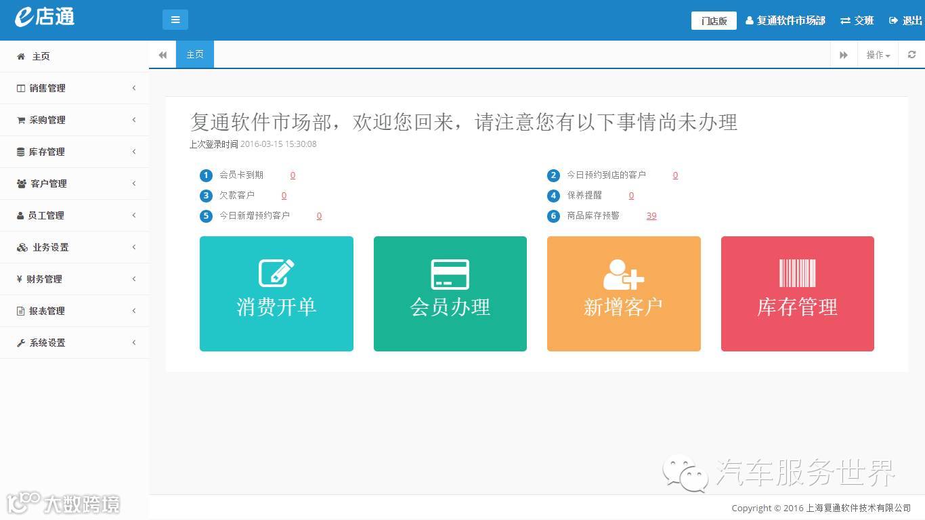Image resolution: width=925 pixels, height=520 pixels.
Task: Open the 业务设置 menu item
Action: click(74, 247)
